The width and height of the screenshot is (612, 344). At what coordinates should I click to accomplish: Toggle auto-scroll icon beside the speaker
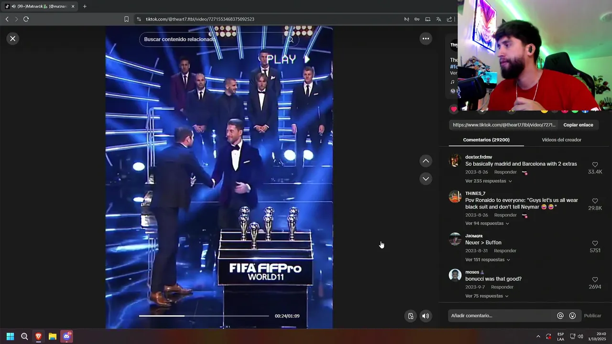pyautogui.click(x=410, y=316)
